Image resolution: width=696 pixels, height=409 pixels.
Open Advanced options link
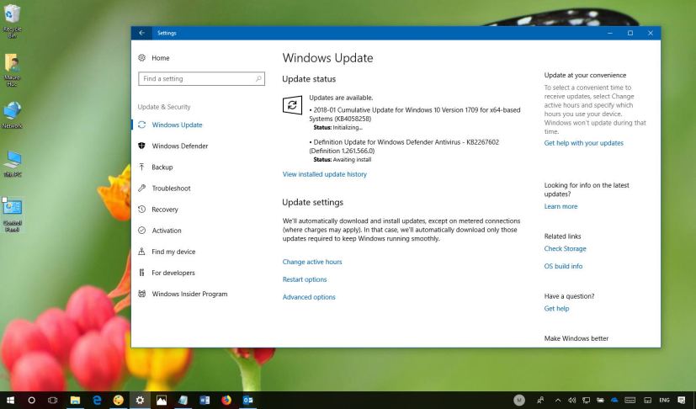coord(309,297)
